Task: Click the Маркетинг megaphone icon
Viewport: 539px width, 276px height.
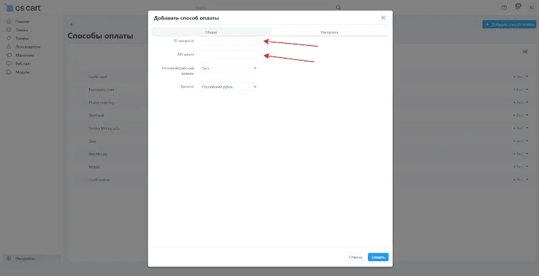Action: click(9, 55)
